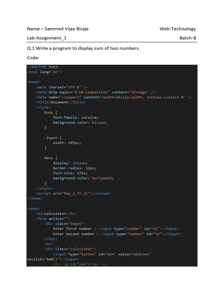Click the X-UA-Compatible meta line
The image size is (224, 299).
click(x=95, y=92)
